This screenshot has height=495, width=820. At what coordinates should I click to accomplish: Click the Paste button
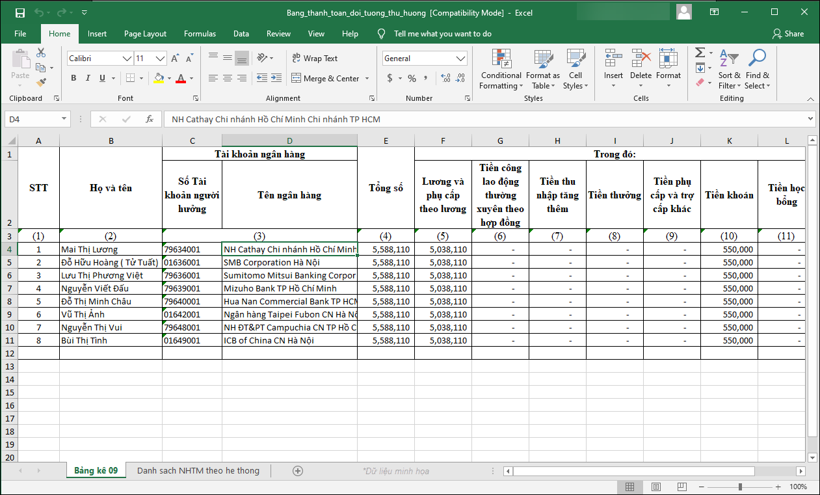tap(20, 66)
